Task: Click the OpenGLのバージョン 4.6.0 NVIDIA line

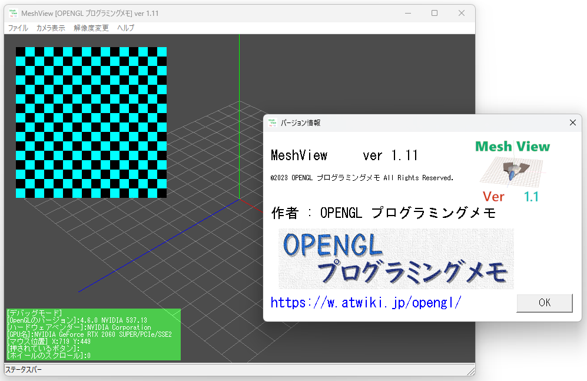Action: coord(77,320)
